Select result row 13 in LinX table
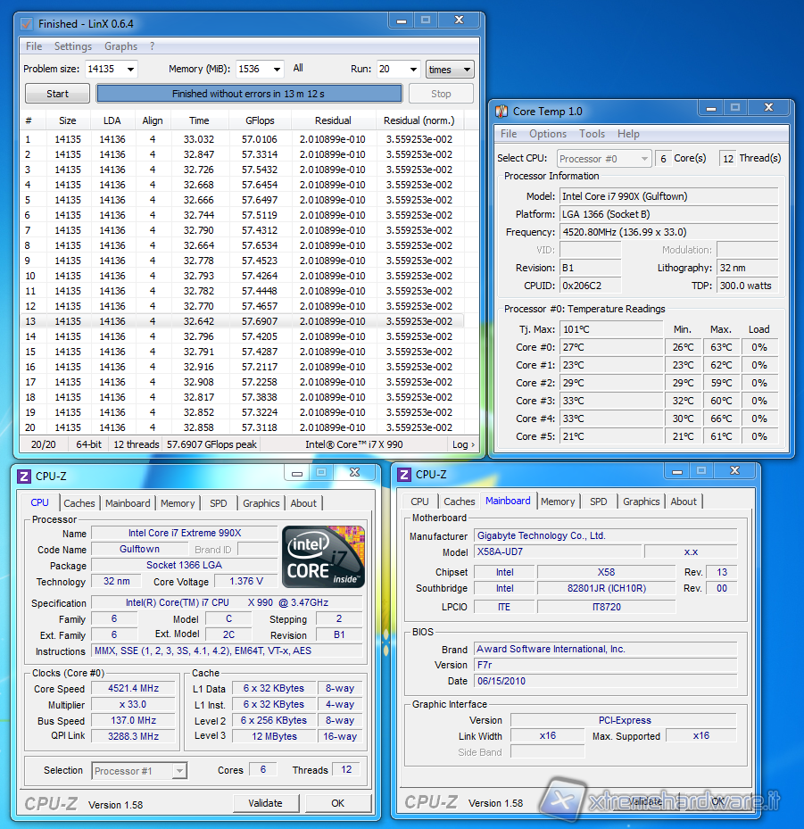The height and width of the screenshot is (829, 804). point(241,321)
